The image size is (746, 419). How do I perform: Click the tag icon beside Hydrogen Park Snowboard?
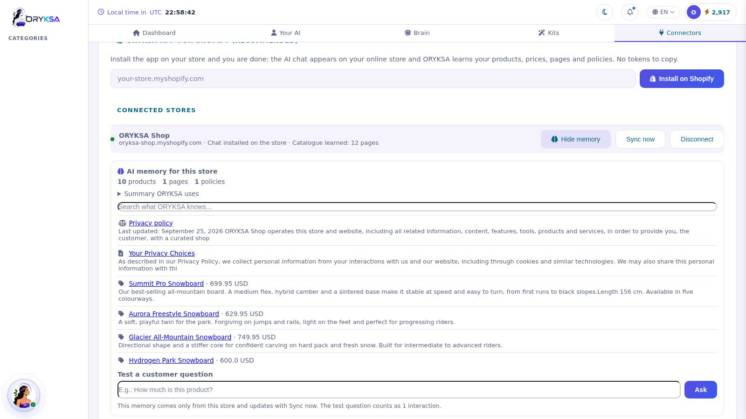click(x=121, y=360)
